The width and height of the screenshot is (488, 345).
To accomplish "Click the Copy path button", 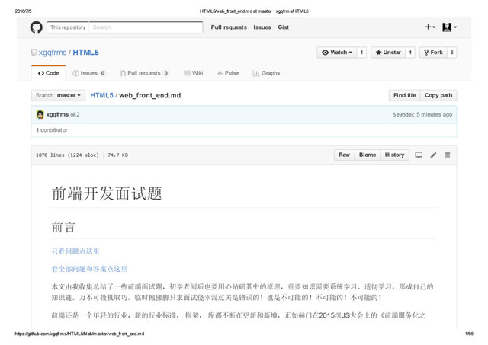I will (x=438, y=95).
